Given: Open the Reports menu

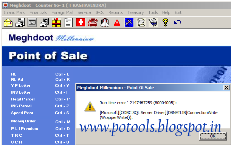Looking at the screenshot, I should coord(116,12).
